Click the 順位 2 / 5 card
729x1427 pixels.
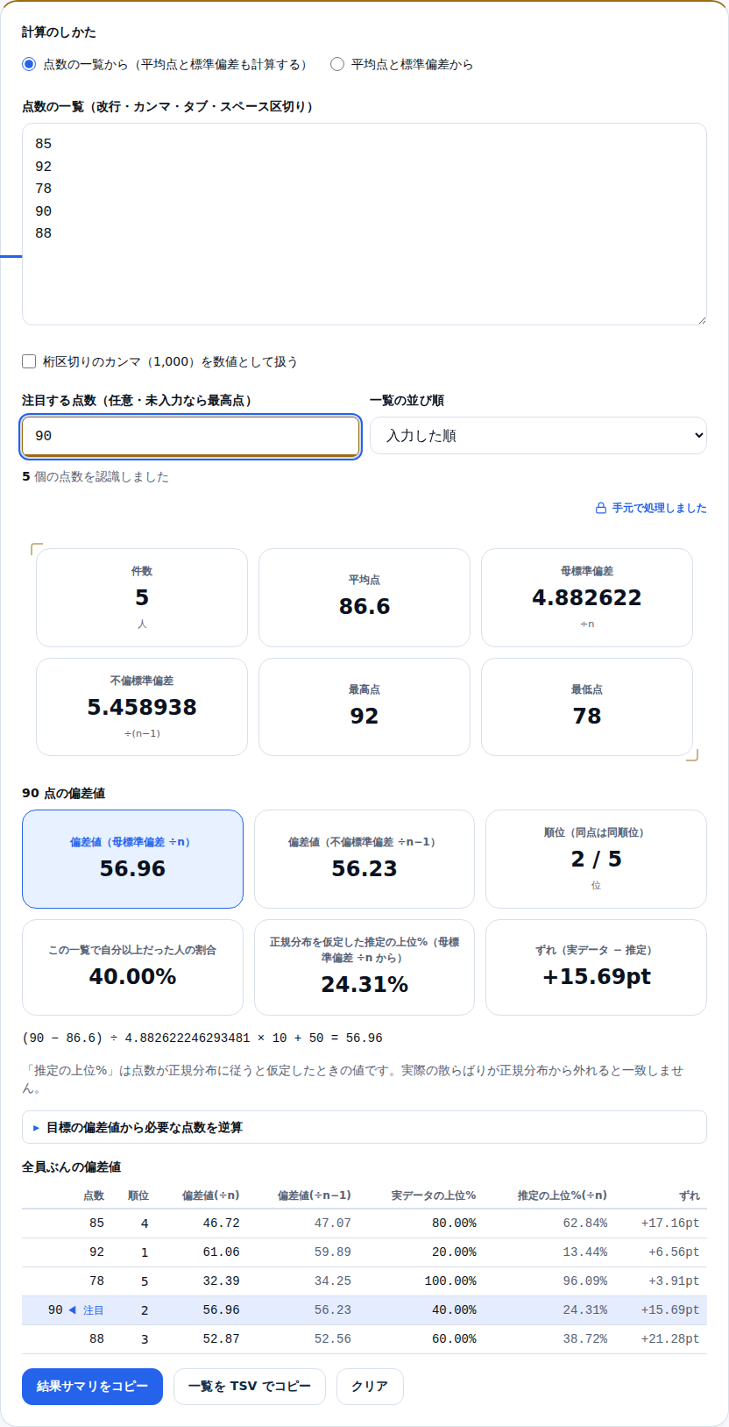596,859
